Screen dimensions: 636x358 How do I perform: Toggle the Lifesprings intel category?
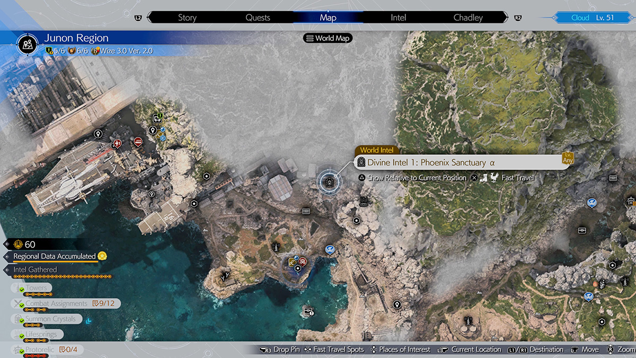point(41,335)
